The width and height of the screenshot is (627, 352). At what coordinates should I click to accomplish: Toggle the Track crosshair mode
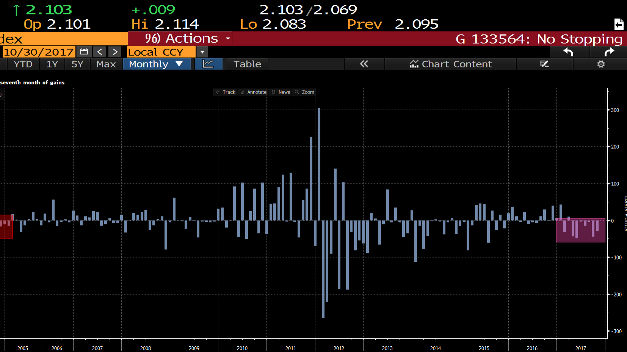point(226,92)
